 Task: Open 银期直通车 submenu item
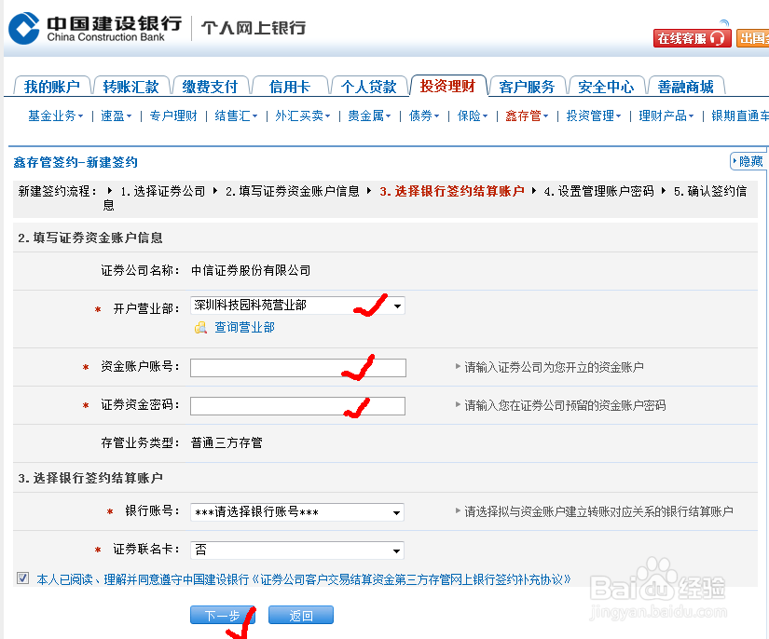pyautogui.click(x=740, y=116)
